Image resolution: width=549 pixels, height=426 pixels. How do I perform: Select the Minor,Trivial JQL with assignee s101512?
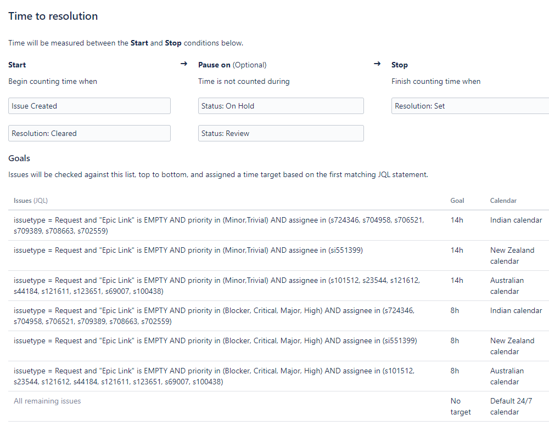click(217, 286)
